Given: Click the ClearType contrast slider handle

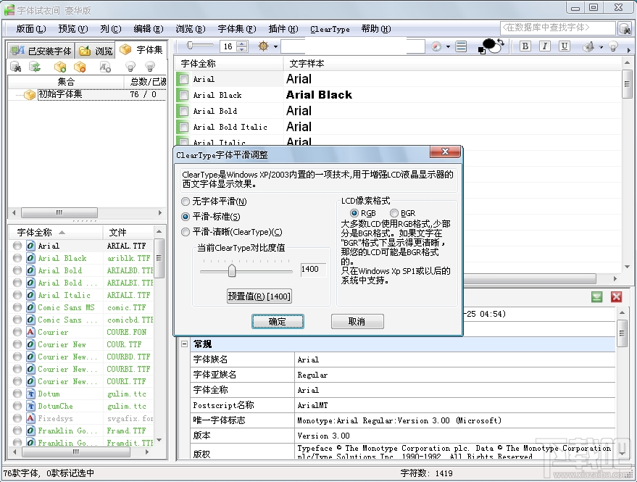Looking at the screenshot, I should click(232, 270).
